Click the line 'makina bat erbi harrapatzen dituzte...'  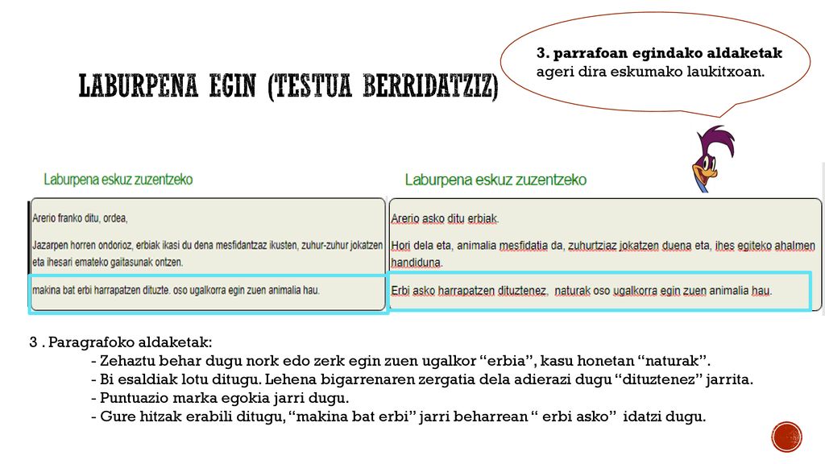[176, 290]
